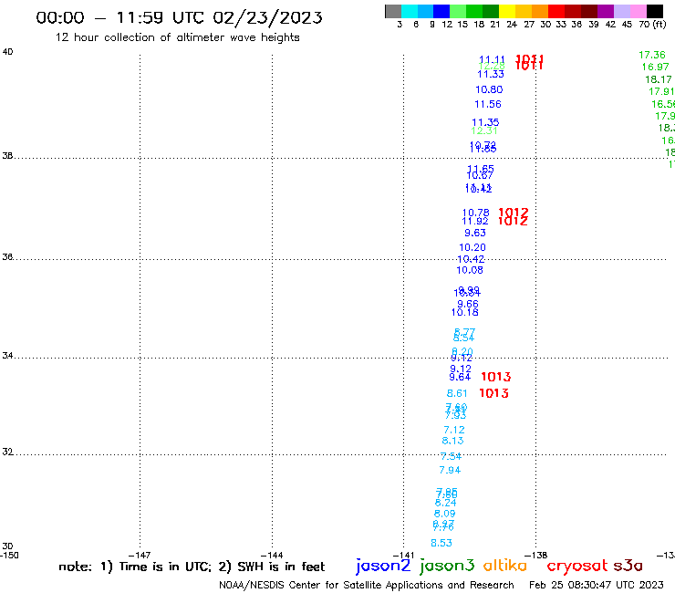Click the green jason3 value 17.36
The height and width of the screenshot is (593, 675).
[x=652, y=55]
